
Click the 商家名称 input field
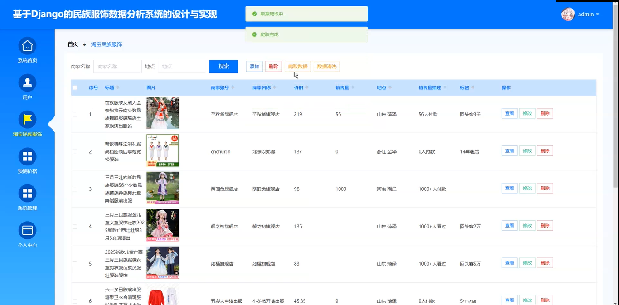pyautogui.click(x=117, y=66)
